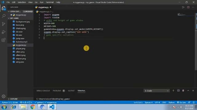
Task: Open editor More Actions ellipsis
Action: (193, 7)
